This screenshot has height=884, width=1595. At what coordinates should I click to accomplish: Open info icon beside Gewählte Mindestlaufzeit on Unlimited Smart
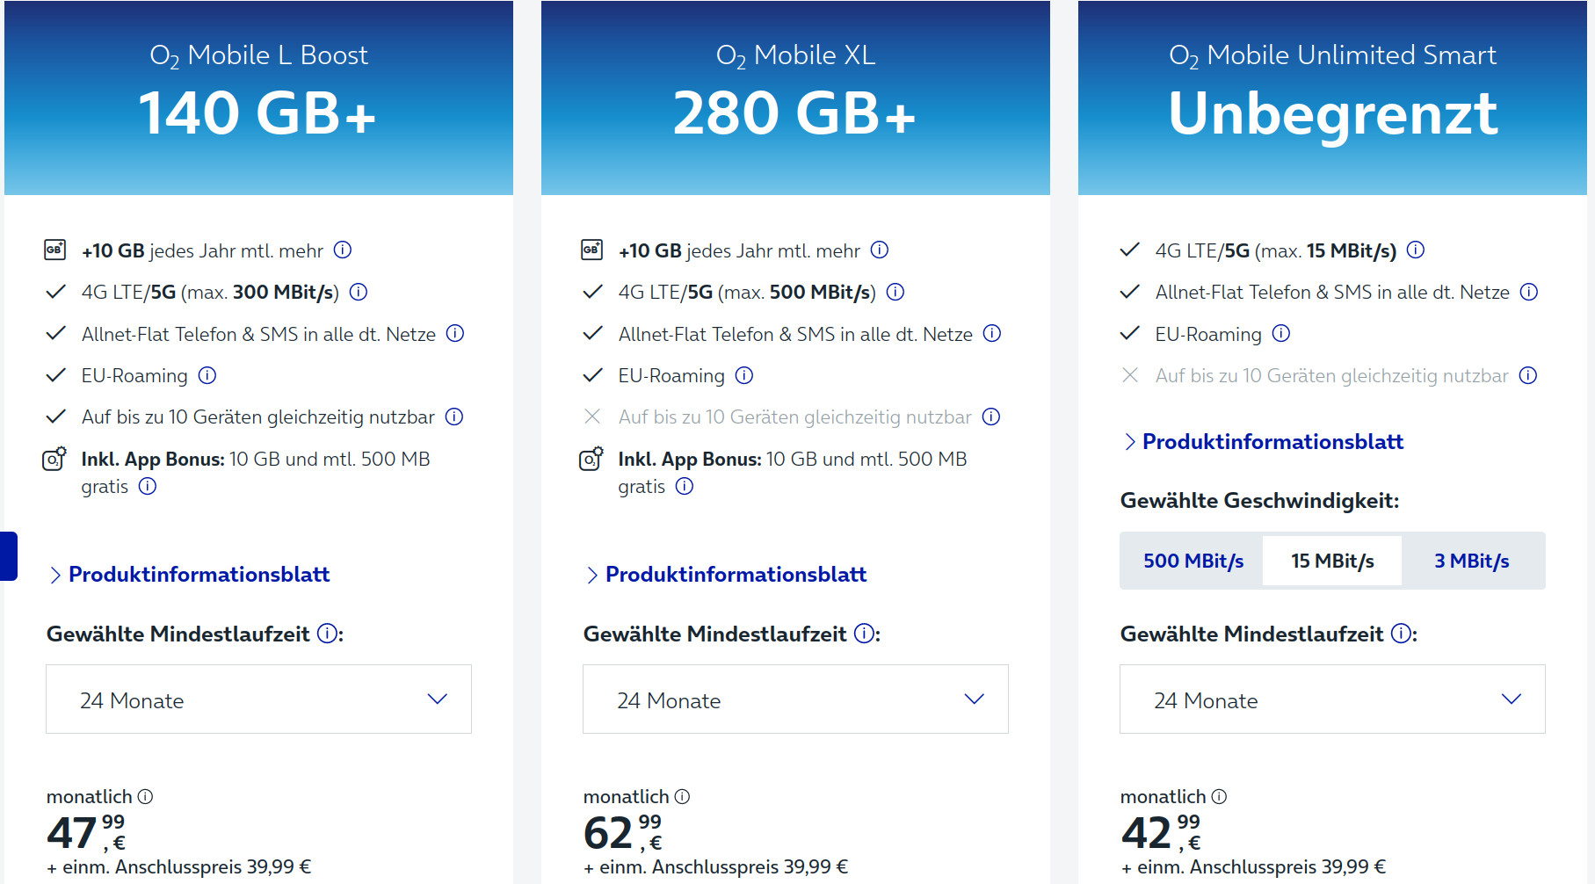(1399, 633)
